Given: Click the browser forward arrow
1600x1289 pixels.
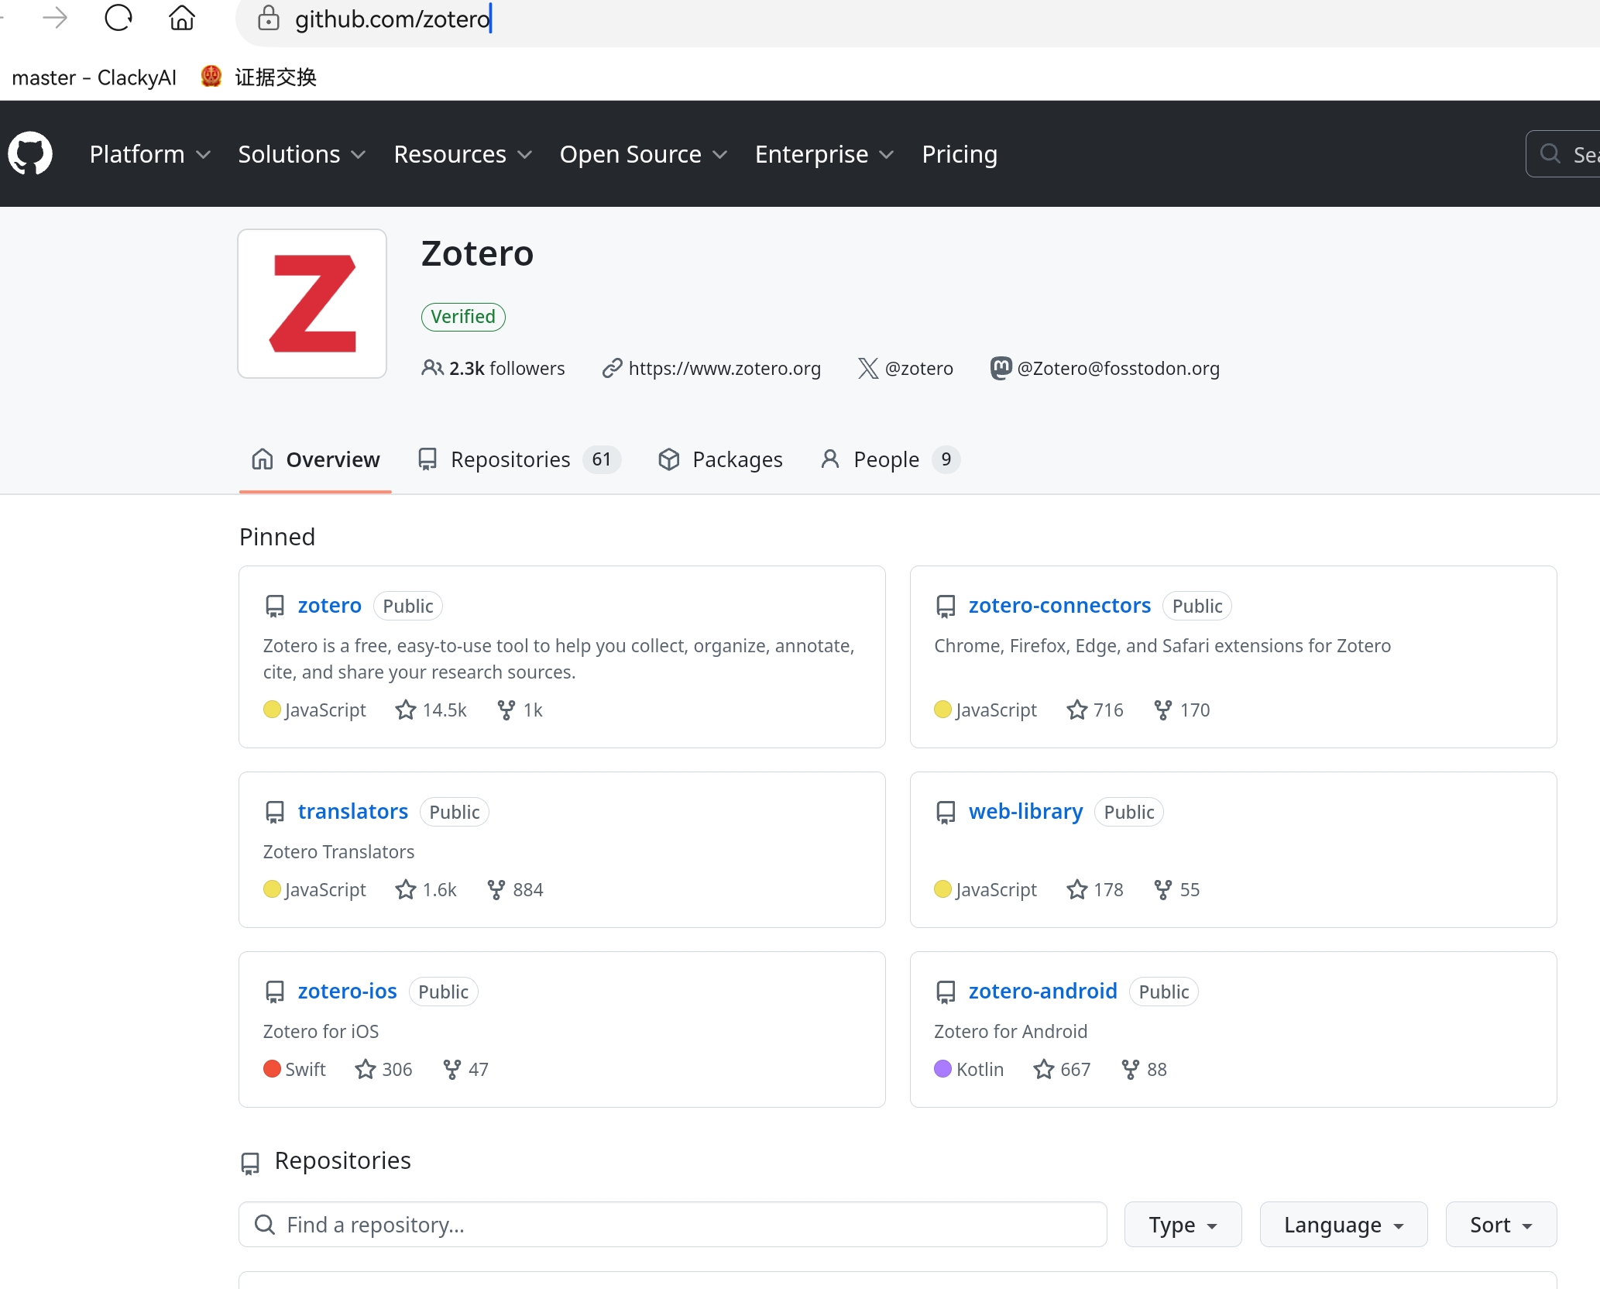Looking at the screenshot, I should [55, 18].
